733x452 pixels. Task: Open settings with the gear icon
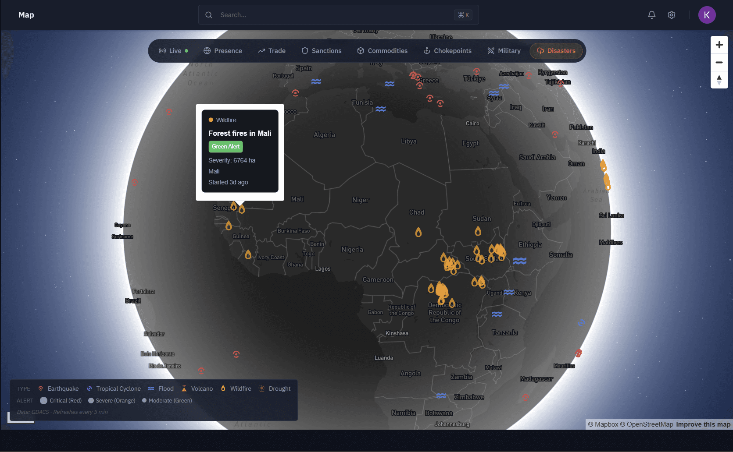pyautogui.click(x=671, y=14)
